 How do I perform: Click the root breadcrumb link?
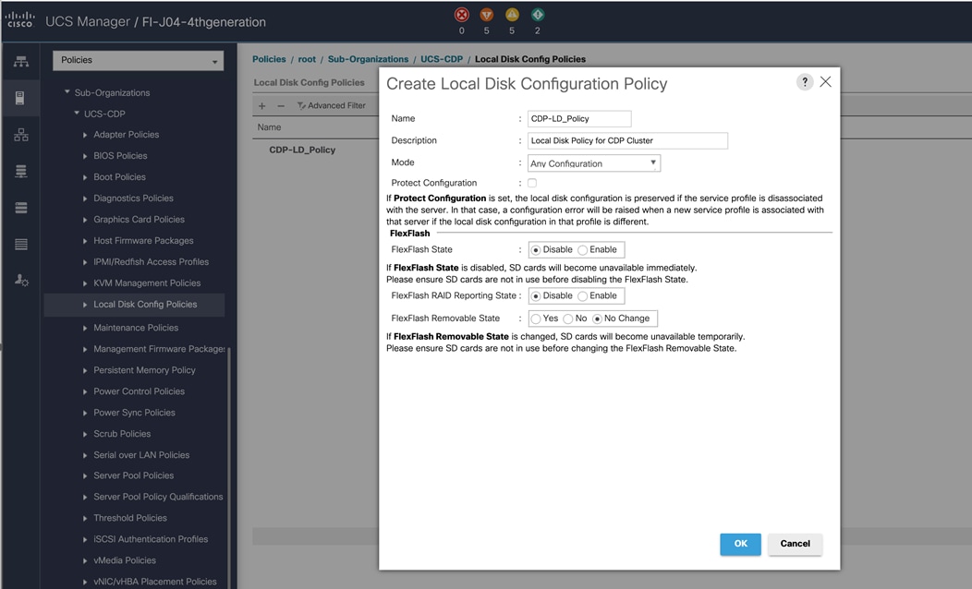[x=307, y=59]
